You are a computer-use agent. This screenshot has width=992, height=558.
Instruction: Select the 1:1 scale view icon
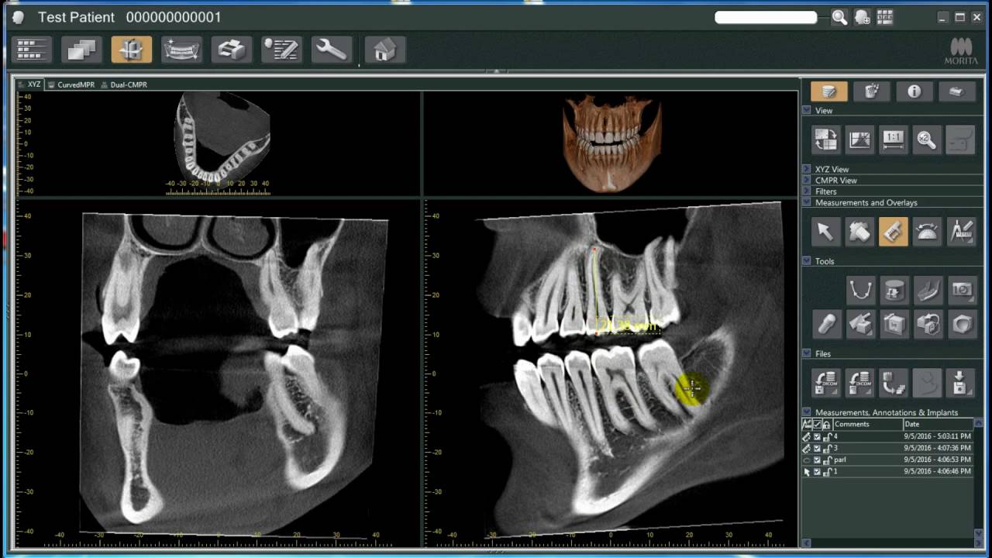point(893,140)
